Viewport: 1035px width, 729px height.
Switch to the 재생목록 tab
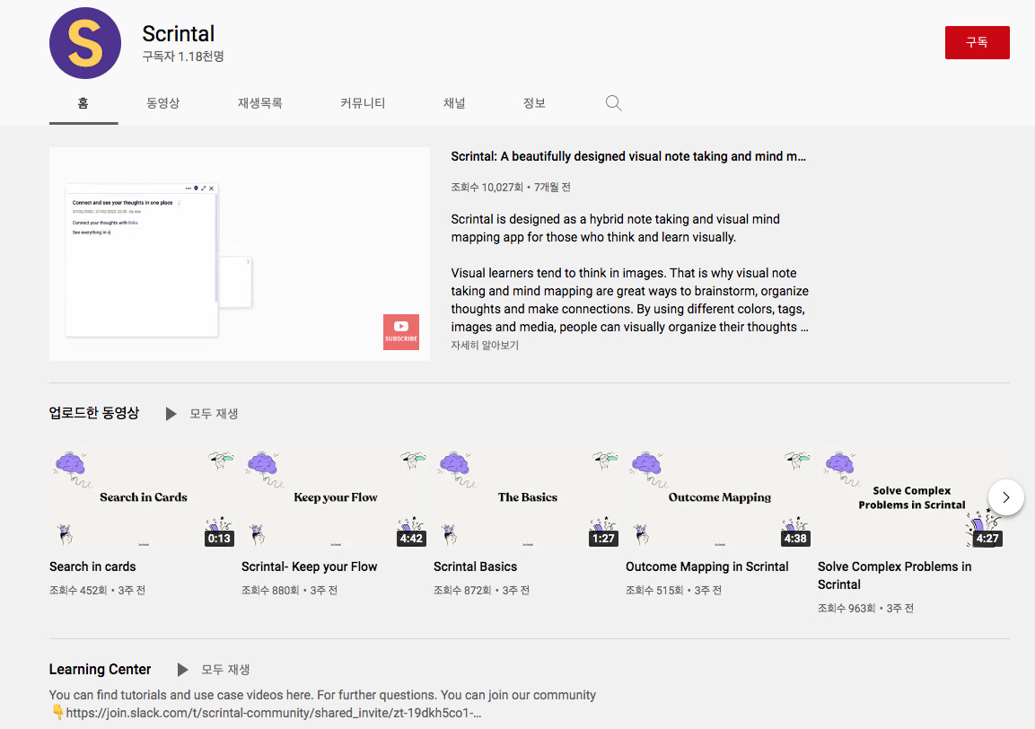pos(260,103)
